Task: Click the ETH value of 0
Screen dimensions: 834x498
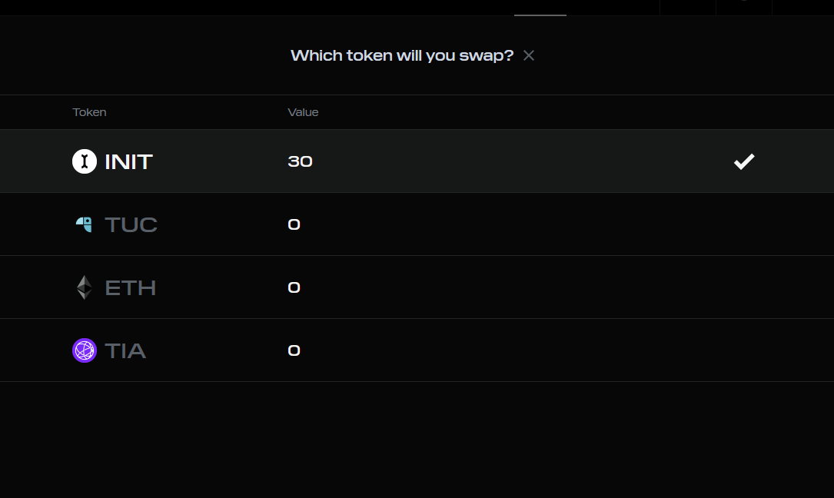Action: point(294,287)
